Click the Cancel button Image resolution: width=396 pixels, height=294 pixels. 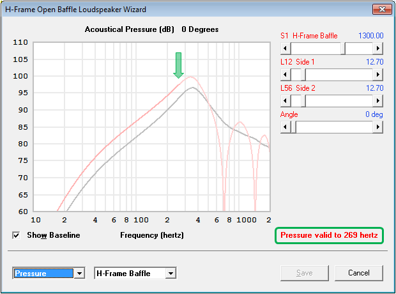(359, 273)
